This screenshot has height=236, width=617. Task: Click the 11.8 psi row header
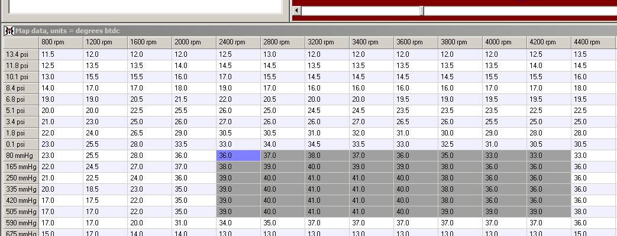(21, 66)
